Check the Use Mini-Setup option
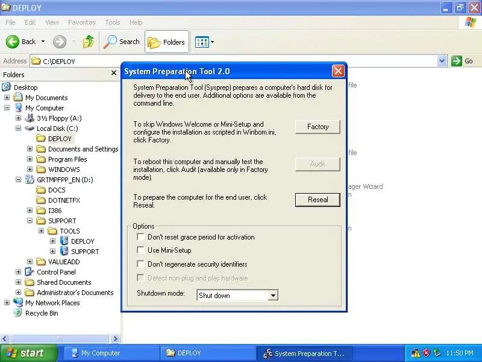Viewport: 482px width, 362px height. pos(140,250)
